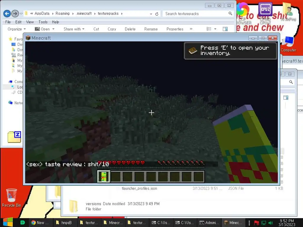The width and height of the screenshot is (303, 227).
Task: Click the search icon in right background window
Action: click(291, 82)
